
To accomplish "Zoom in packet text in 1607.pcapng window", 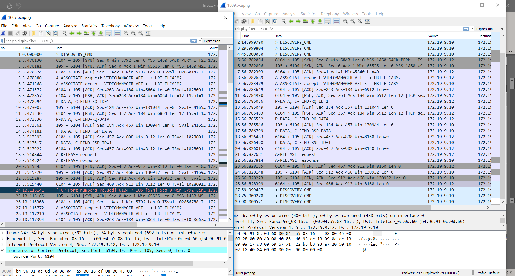I will click(126, 33).
